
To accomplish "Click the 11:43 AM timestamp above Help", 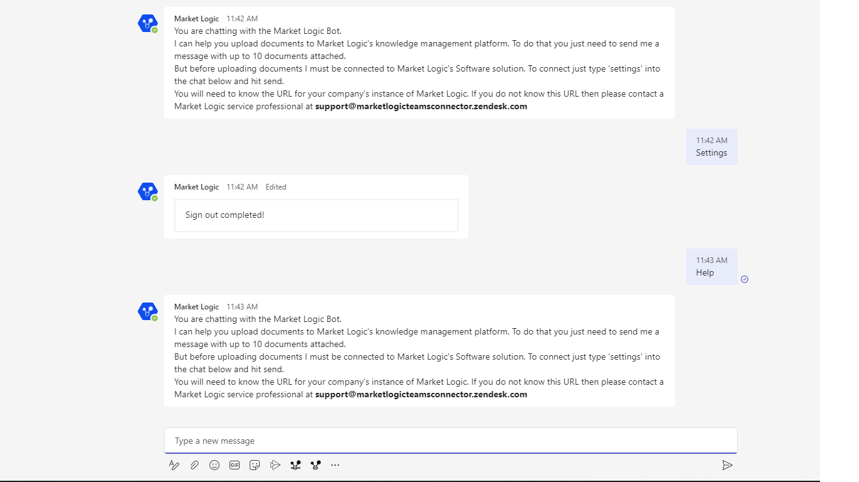I will click(711, 260).
